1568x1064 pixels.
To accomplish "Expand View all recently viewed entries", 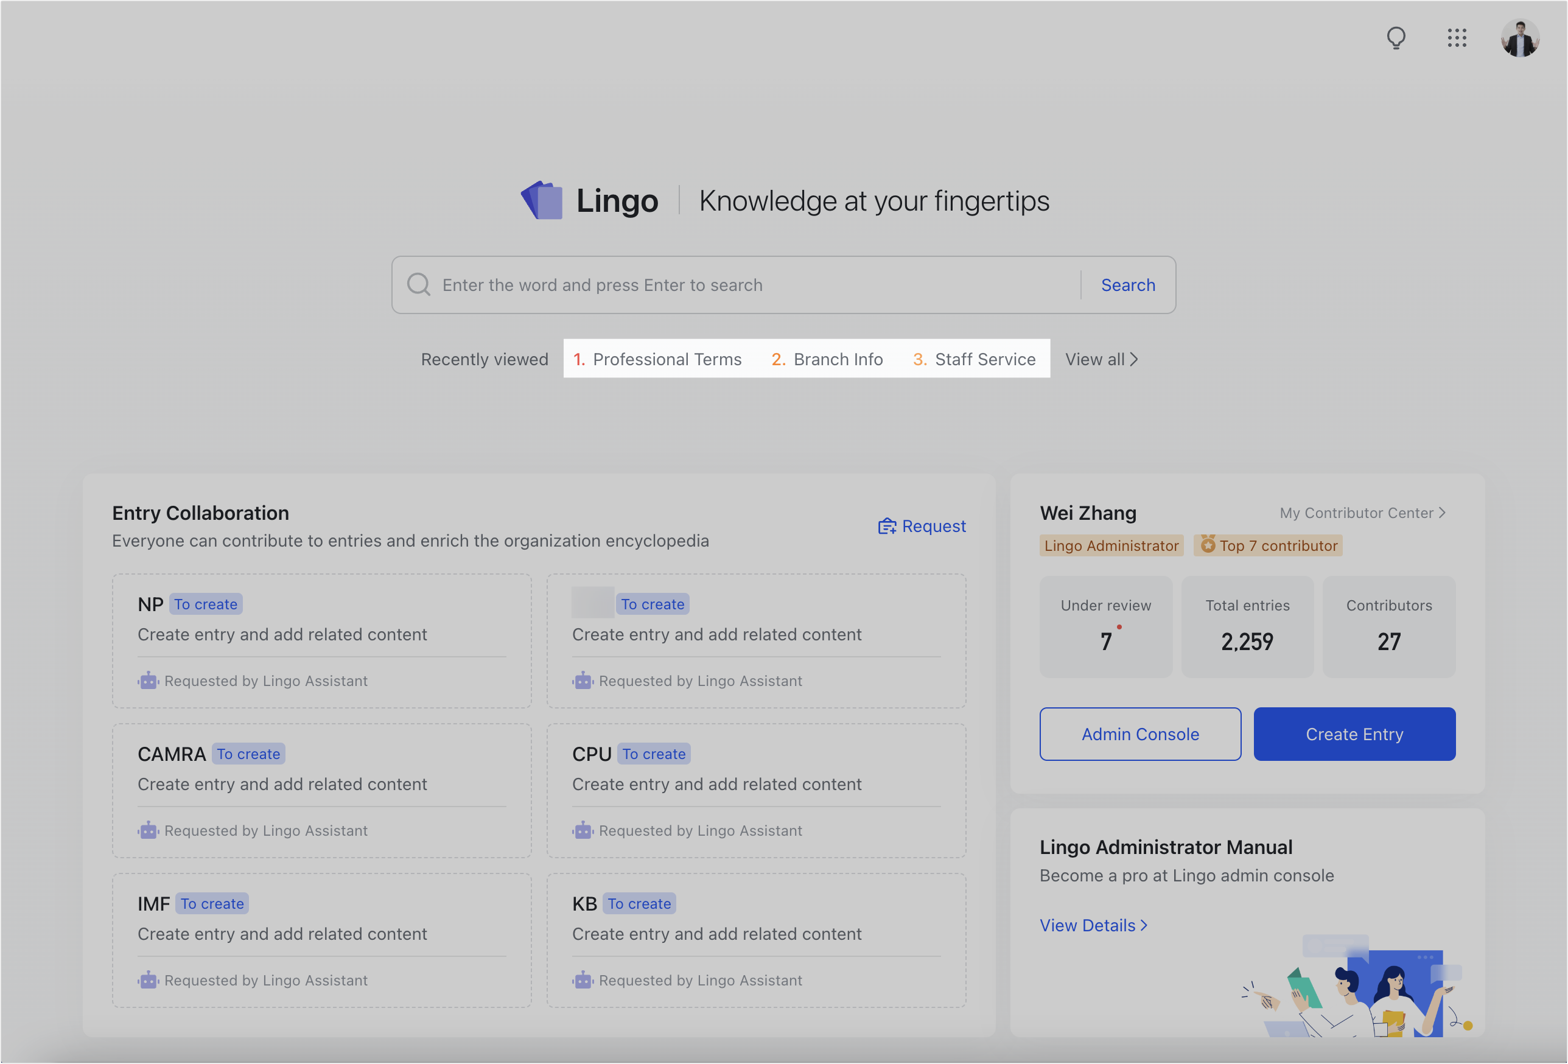I will click(1101, 359).
